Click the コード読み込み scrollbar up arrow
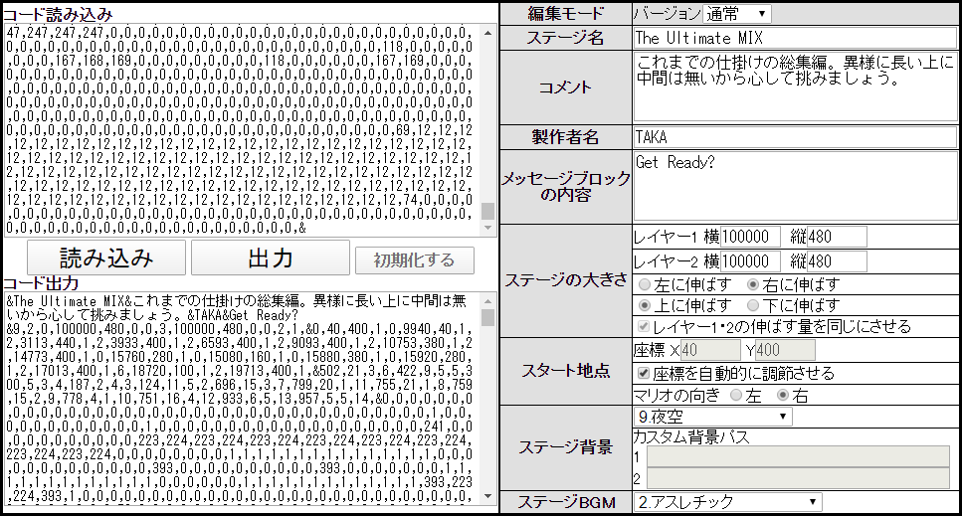This screenshot has height=516, width=962. (x=487, y=33)
